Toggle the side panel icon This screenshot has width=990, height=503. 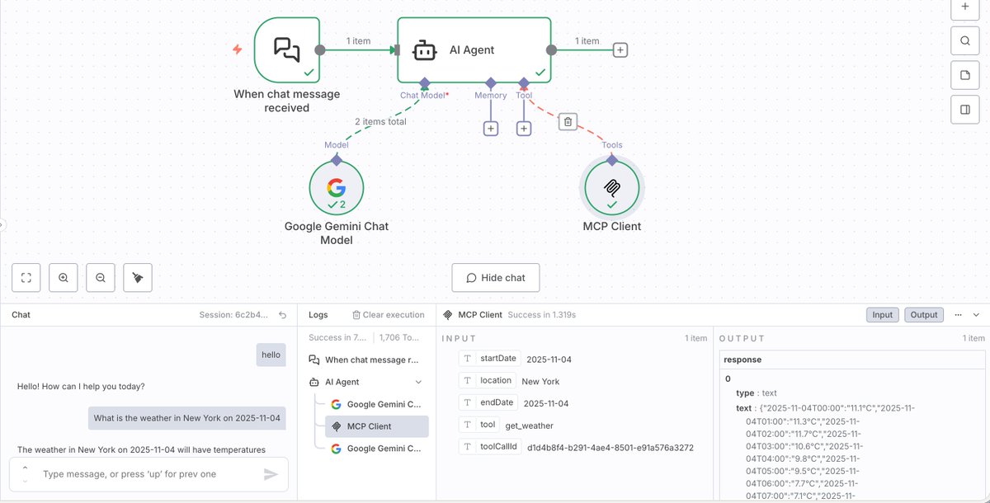coord(965,110)
